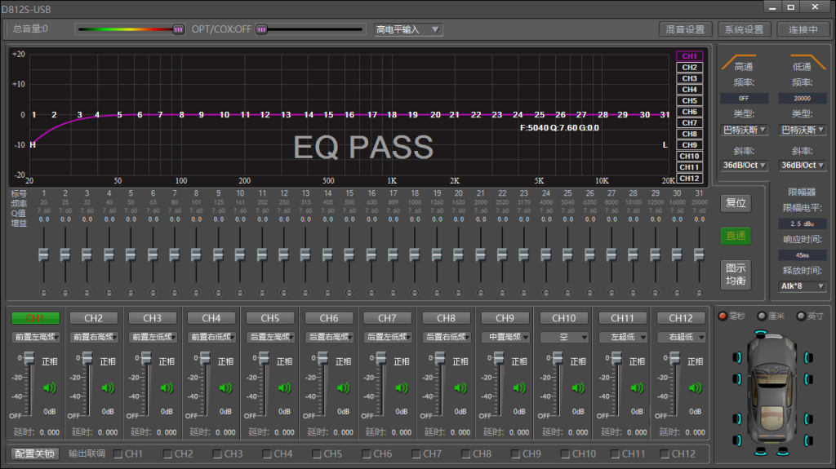
Task: Select the center speaker at the car's front
Action: click(x=761, y=334)
